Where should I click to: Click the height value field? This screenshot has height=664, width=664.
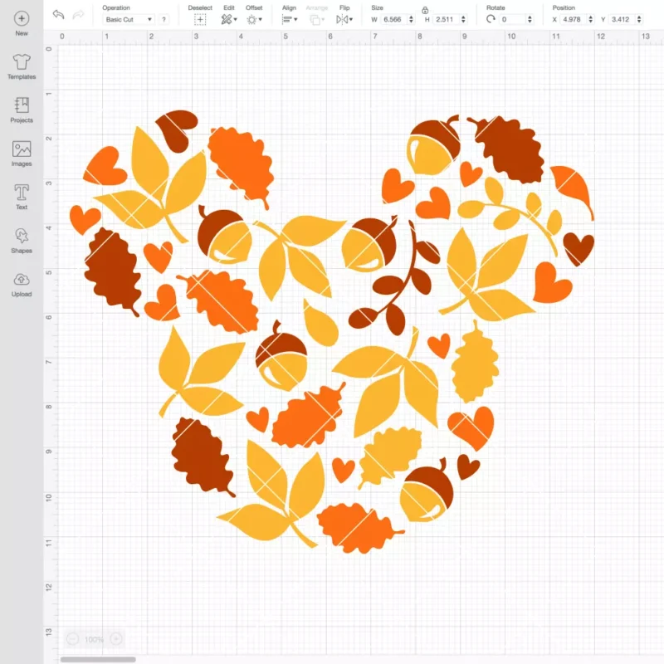[x=446, y=19]
